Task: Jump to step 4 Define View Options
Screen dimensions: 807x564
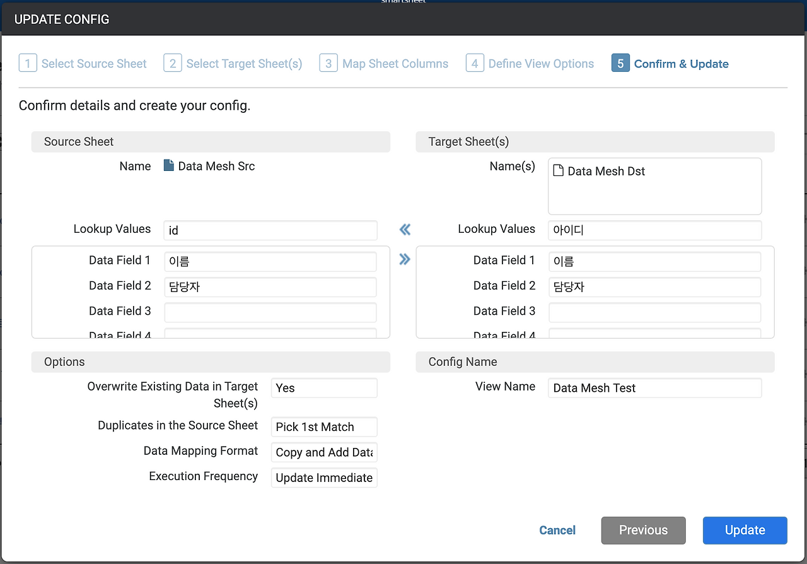Action: [530, 64]
